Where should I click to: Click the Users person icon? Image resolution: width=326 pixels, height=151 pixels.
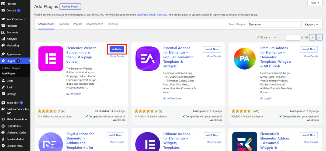click(x=3, y=81)
